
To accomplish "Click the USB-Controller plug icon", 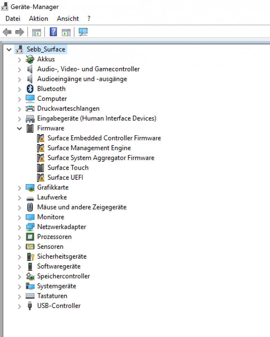I will coord(30,306).
